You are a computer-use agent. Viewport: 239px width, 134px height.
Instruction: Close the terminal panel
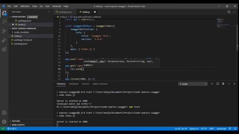(235, 84)
